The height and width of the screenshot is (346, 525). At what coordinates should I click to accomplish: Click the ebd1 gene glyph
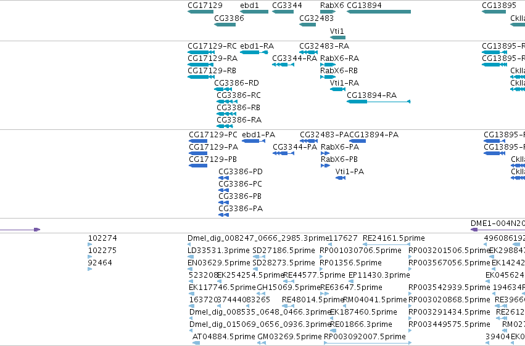point(254,12)
